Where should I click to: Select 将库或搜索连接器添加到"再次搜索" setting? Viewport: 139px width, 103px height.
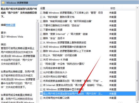73,81
